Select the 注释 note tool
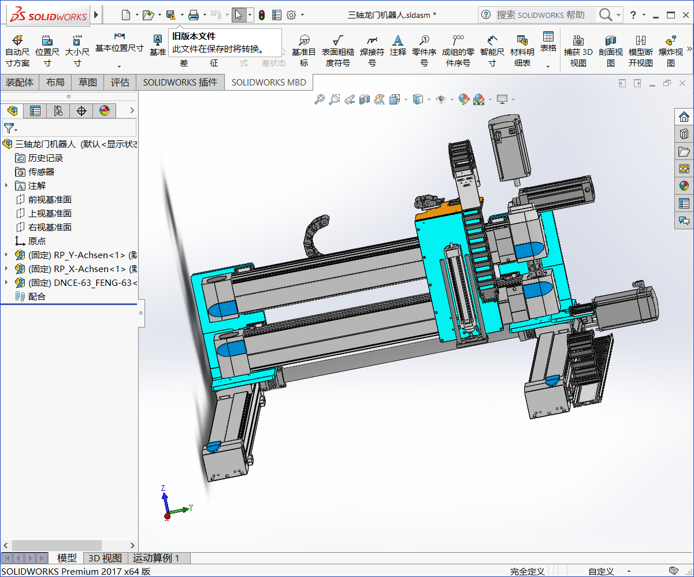Image resolution: width=694 pixels, height=577 pixels. pos(398,45)
